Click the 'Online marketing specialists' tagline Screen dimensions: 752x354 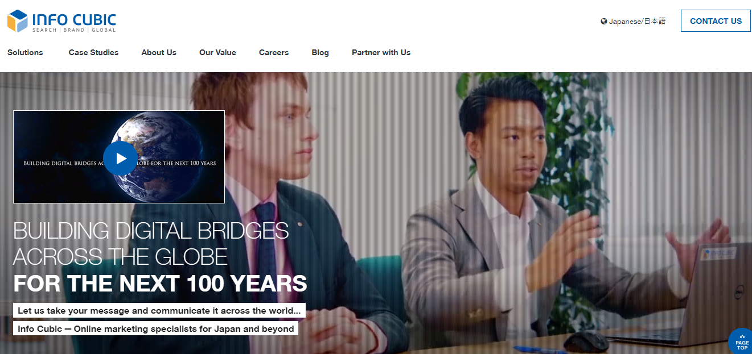click(x=155, y=328)
